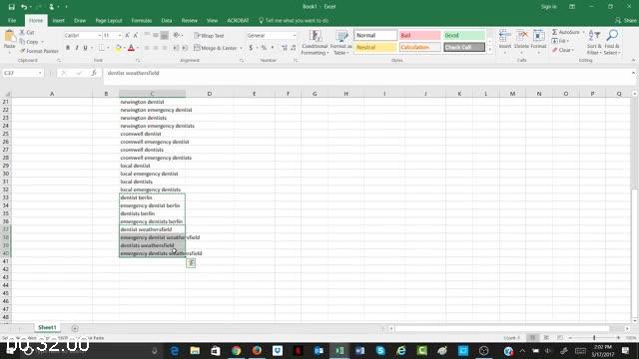This screenshot has height=359, width=639.
Task: Click the Decrease Indent icon
Action: click(176, 48)
